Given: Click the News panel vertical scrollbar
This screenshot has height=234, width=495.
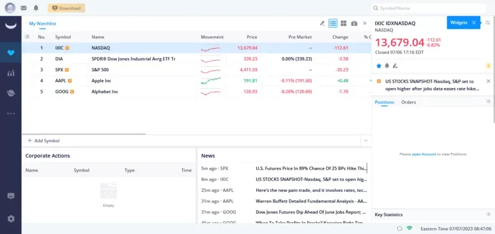Looking at the screenshot, I should (x=367, y=168).
